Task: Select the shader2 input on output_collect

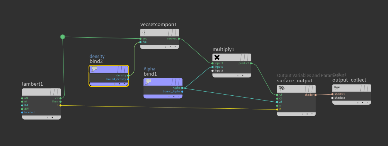Action: pos(332,98)
